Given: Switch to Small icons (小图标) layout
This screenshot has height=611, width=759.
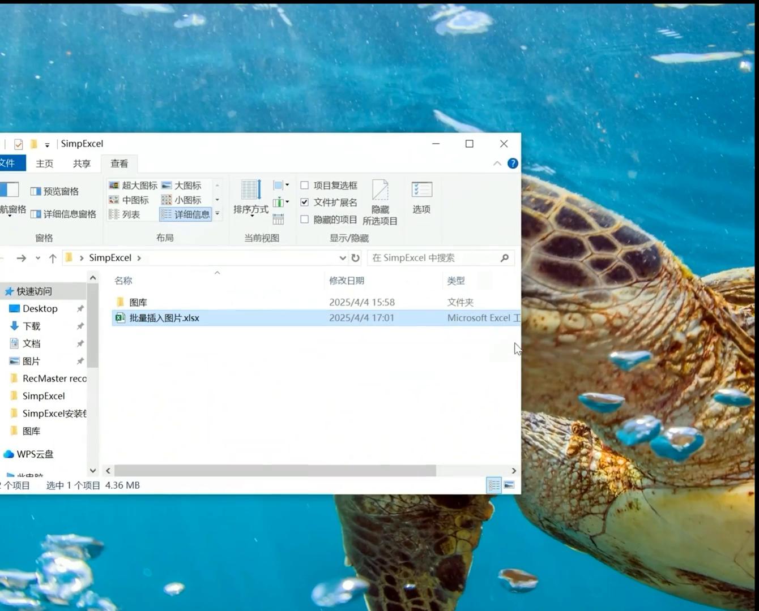Looking at the screenshot, I should [182, 200].
